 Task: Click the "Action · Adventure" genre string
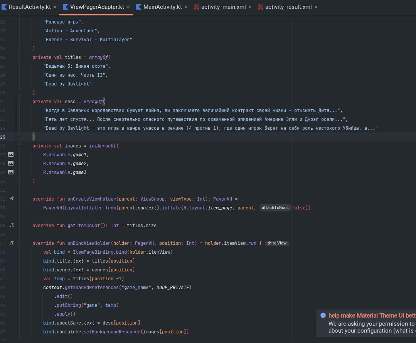tap(70, 31)
